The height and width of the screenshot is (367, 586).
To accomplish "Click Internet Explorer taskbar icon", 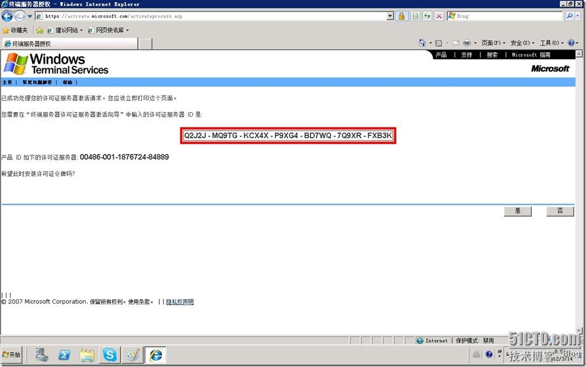I will pyautogui.click(x=155, y=355).
